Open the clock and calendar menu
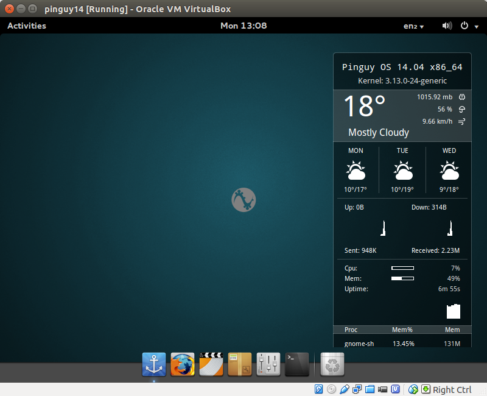 coord(243,26)
